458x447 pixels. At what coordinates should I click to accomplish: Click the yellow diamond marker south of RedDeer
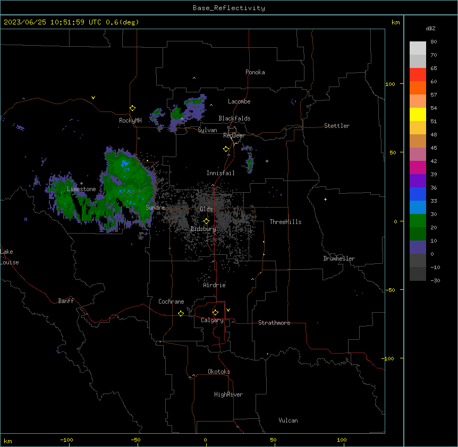pyautogui.click(x=226, y=149)
